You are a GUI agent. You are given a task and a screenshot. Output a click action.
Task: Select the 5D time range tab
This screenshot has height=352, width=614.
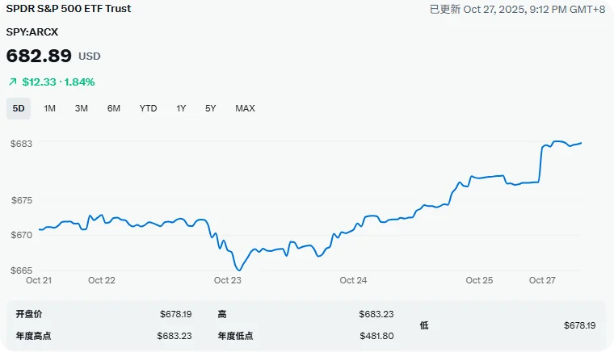18,108
